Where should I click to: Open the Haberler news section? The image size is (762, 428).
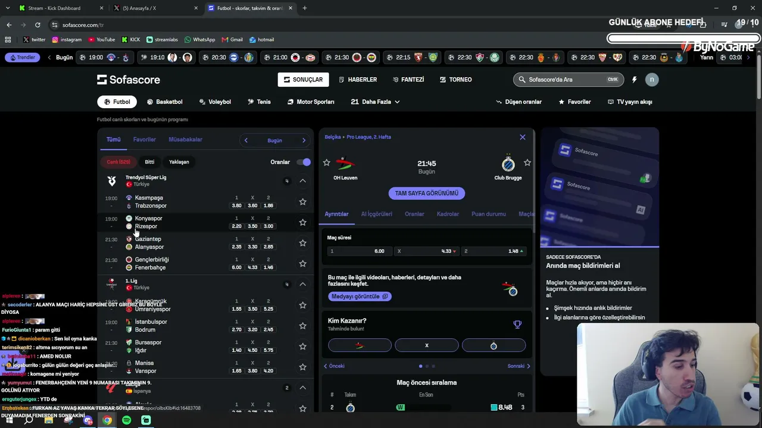358,80
